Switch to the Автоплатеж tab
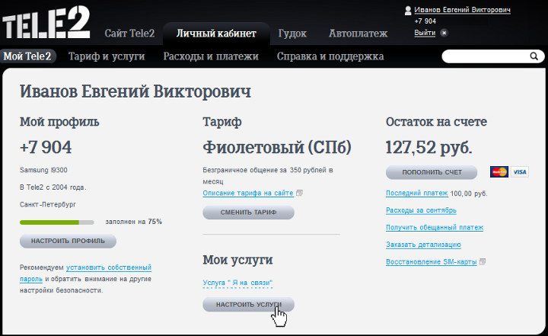This screenshot has height=336, width=548. [358, 34]
